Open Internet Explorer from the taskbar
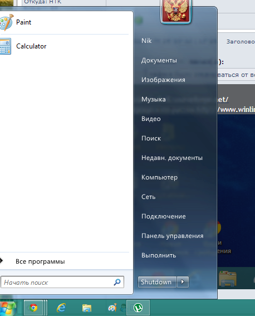The width and height of the screenshot is (255, 316). 61,308
